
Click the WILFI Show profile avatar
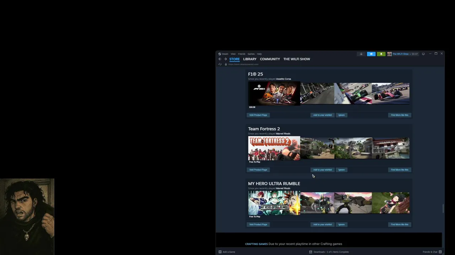pos(389,54)
